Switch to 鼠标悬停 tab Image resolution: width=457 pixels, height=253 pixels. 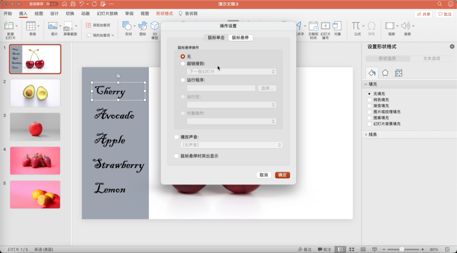(x=240, y=38)
